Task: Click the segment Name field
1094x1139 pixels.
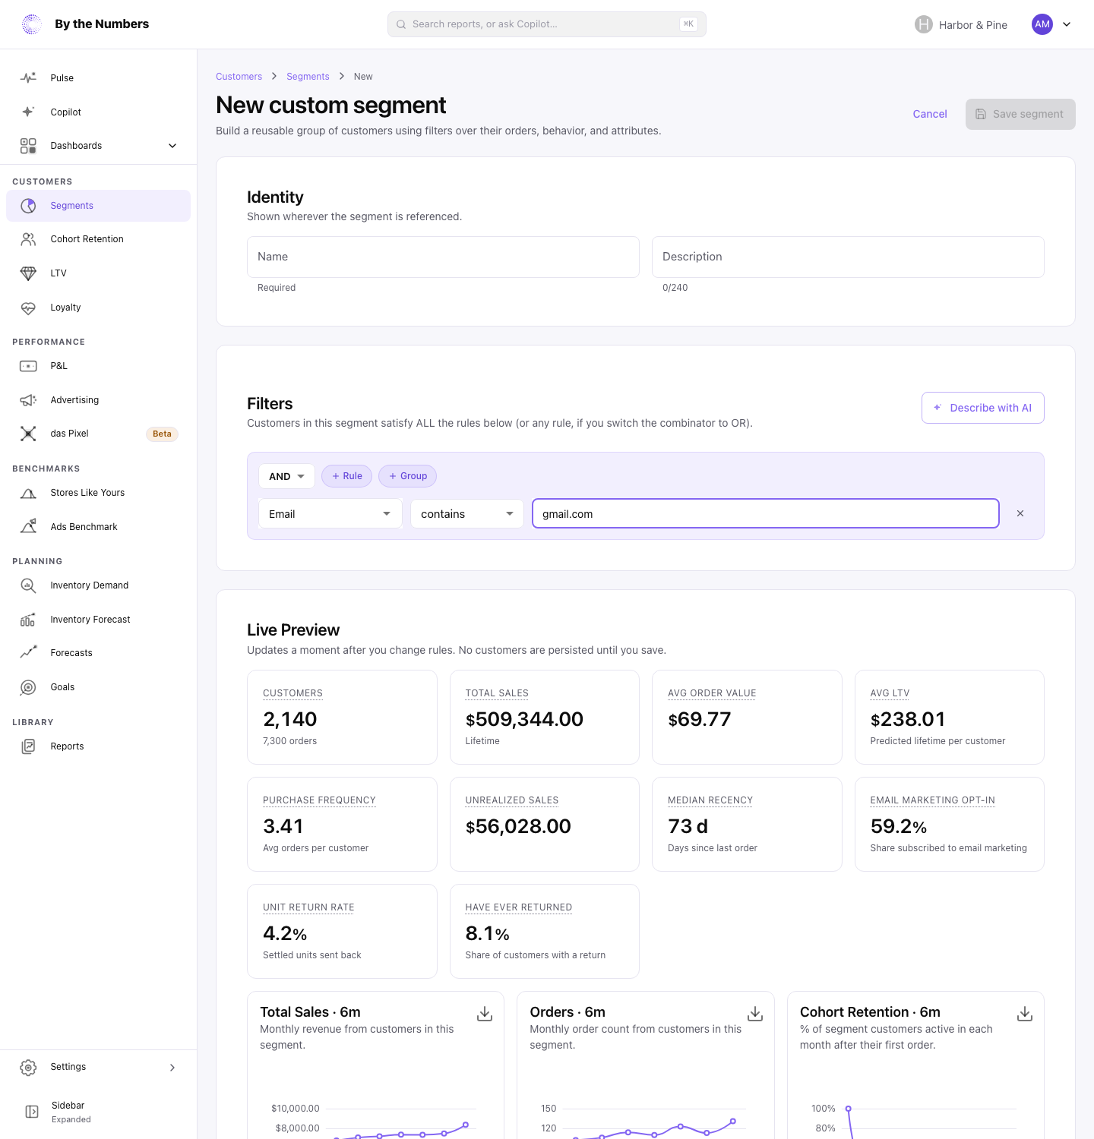Action: [x=443, y=257]
